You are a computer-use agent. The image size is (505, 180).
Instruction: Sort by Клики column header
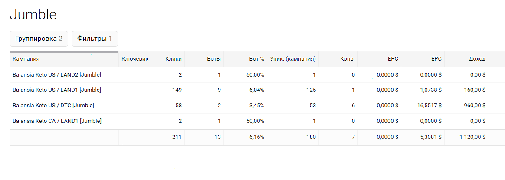pyautogui.click(x=173, y=59)
